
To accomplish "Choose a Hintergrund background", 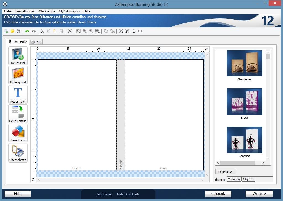I will (18, 75).
